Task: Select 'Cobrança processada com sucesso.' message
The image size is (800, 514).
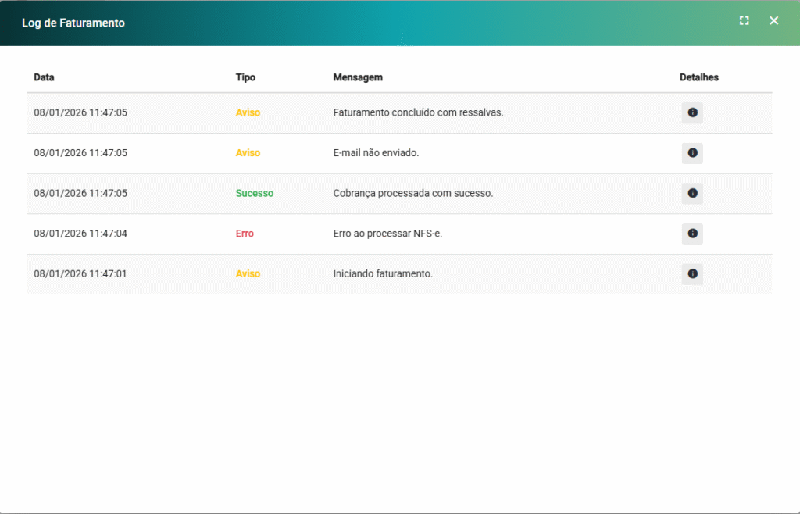Action: pos(412,193)
